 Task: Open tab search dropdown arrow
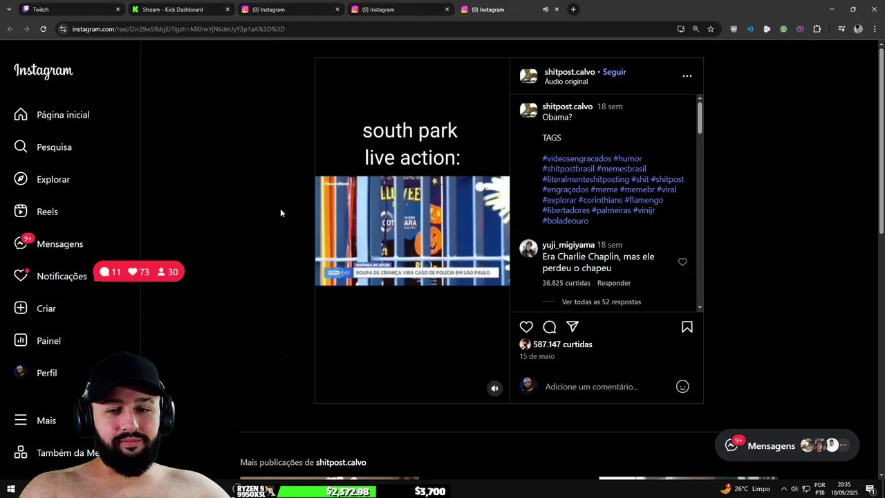point(8,10)
